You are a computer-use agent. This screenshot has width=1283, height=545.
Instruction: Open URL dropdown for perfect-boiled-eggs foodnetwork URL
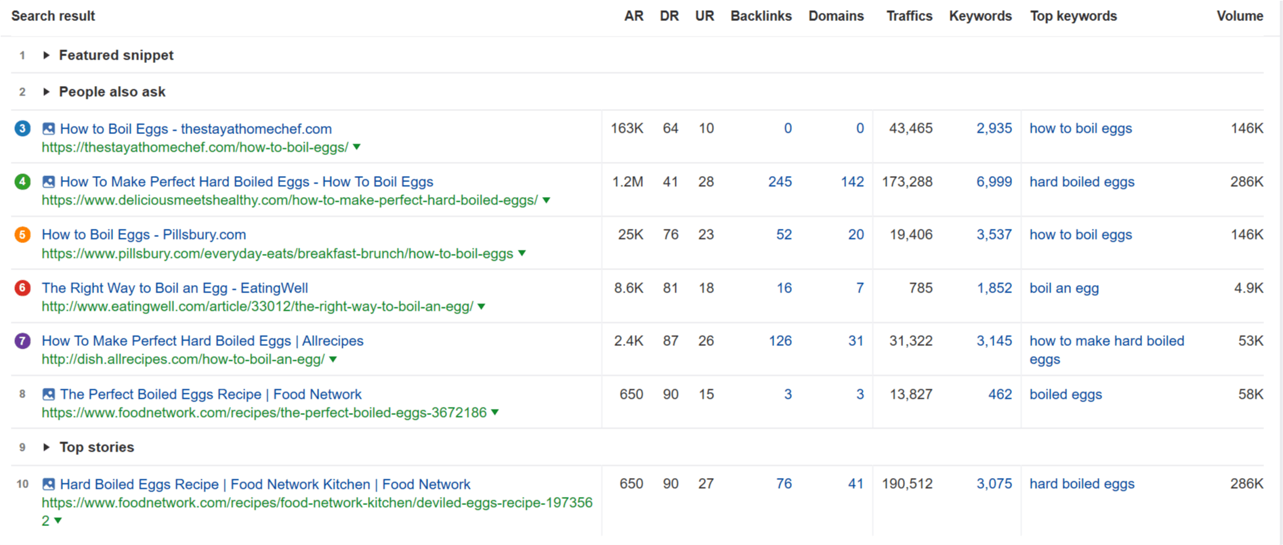(x=495, y=412)
